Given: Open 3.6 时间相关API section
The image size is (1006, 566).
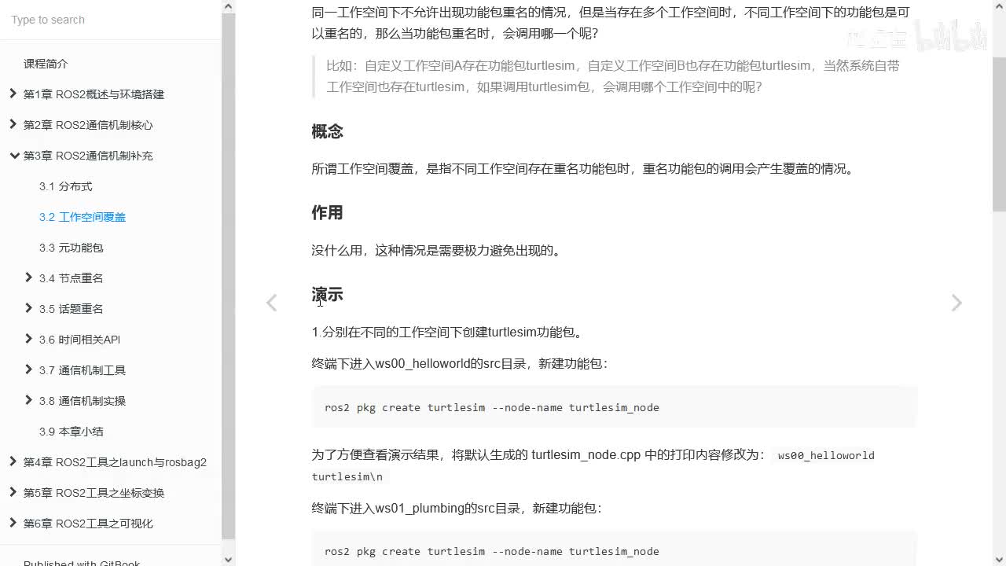Looking at the screenshot, I should (79, 340).
